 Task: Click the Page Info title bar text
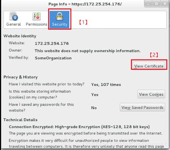click(x=85, y=4)
